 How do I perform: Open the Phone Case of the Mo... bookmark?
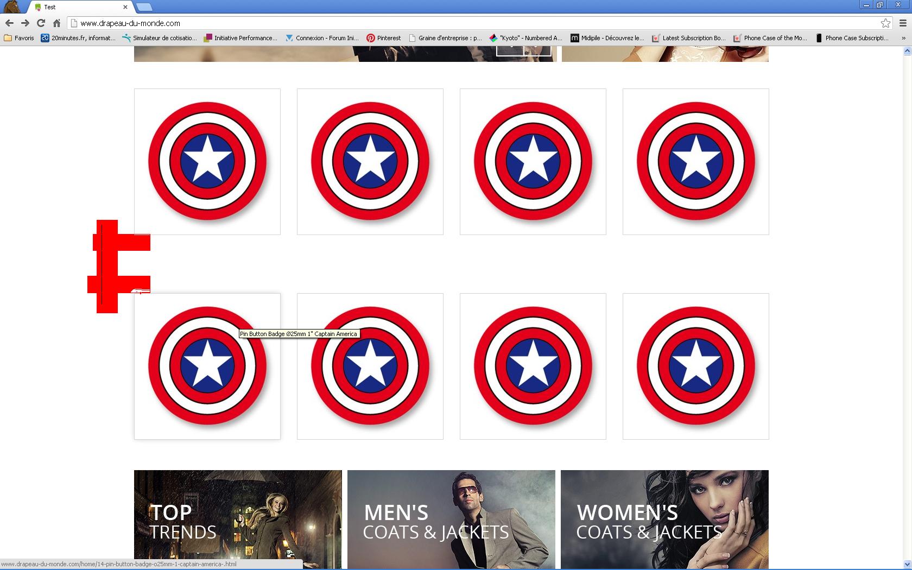pos(770,38)
